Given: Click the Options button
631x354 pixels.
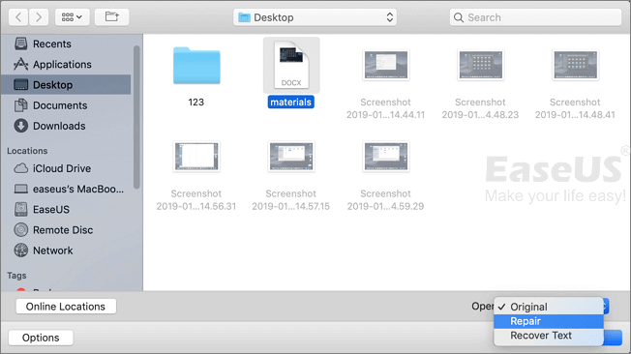Looking at the screenshot, I should (x=41, y=338).
